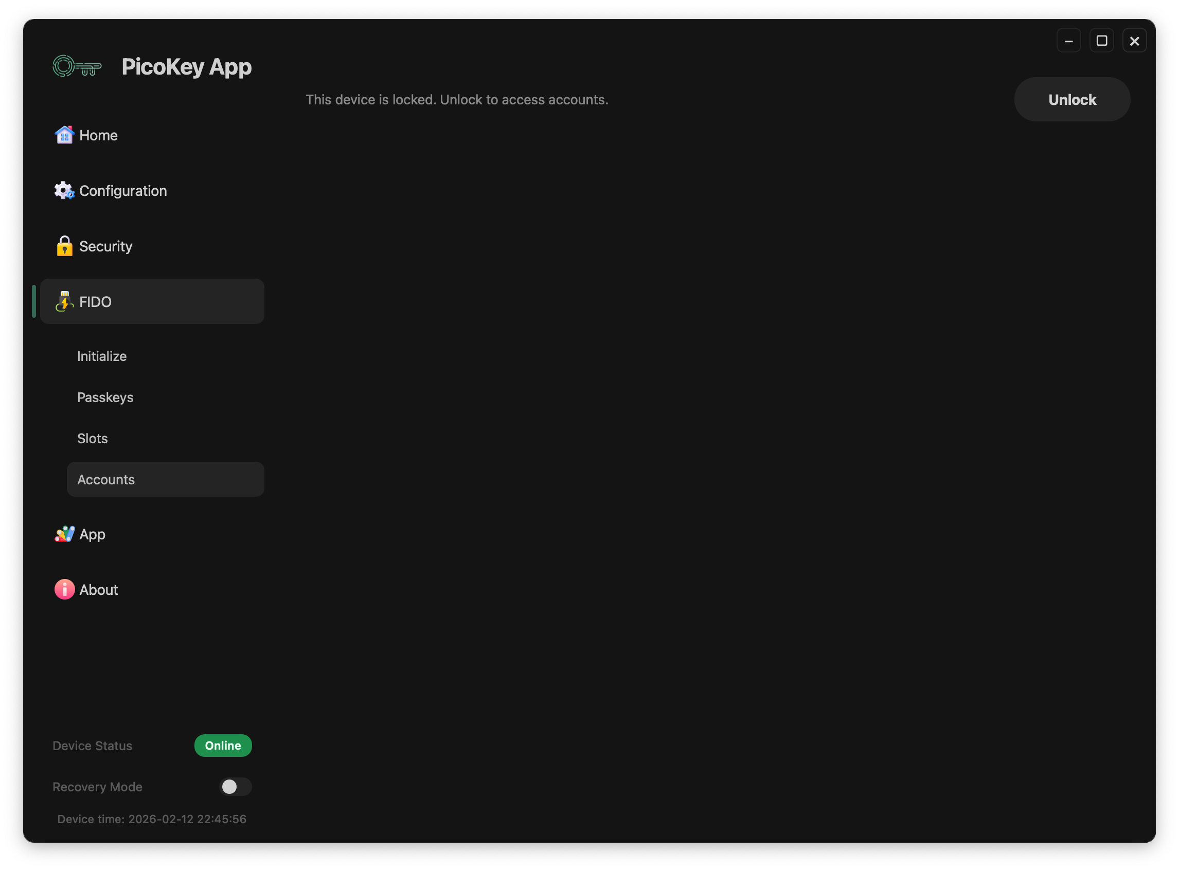Click the App icon in the sidebar

(x=64, y=534)
